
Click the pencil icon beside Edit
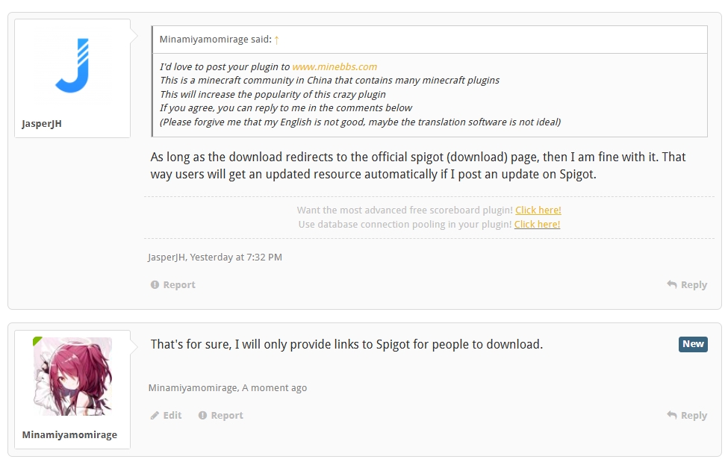155,416
